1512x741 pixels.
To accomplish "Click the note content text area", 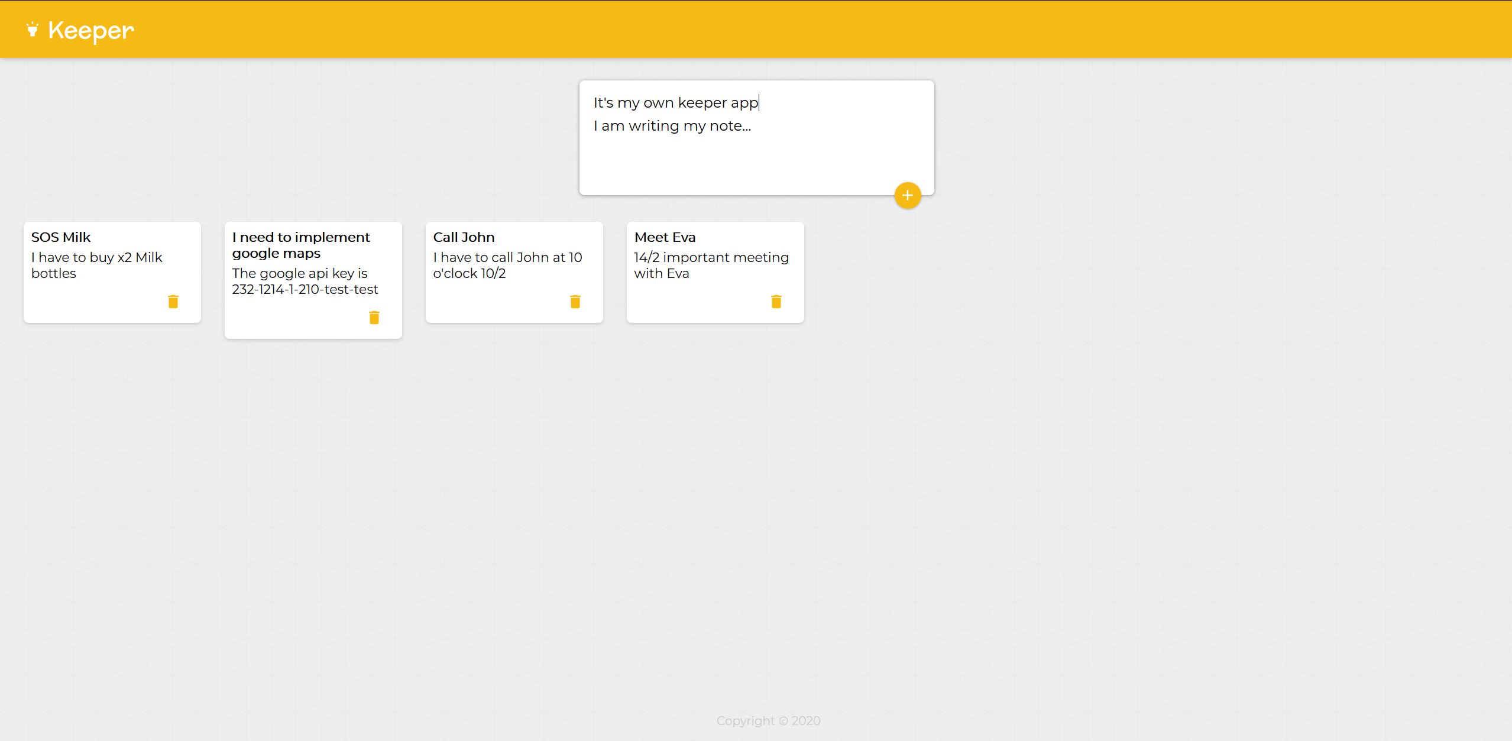I will pyautogui.click(x=672, y=126).
